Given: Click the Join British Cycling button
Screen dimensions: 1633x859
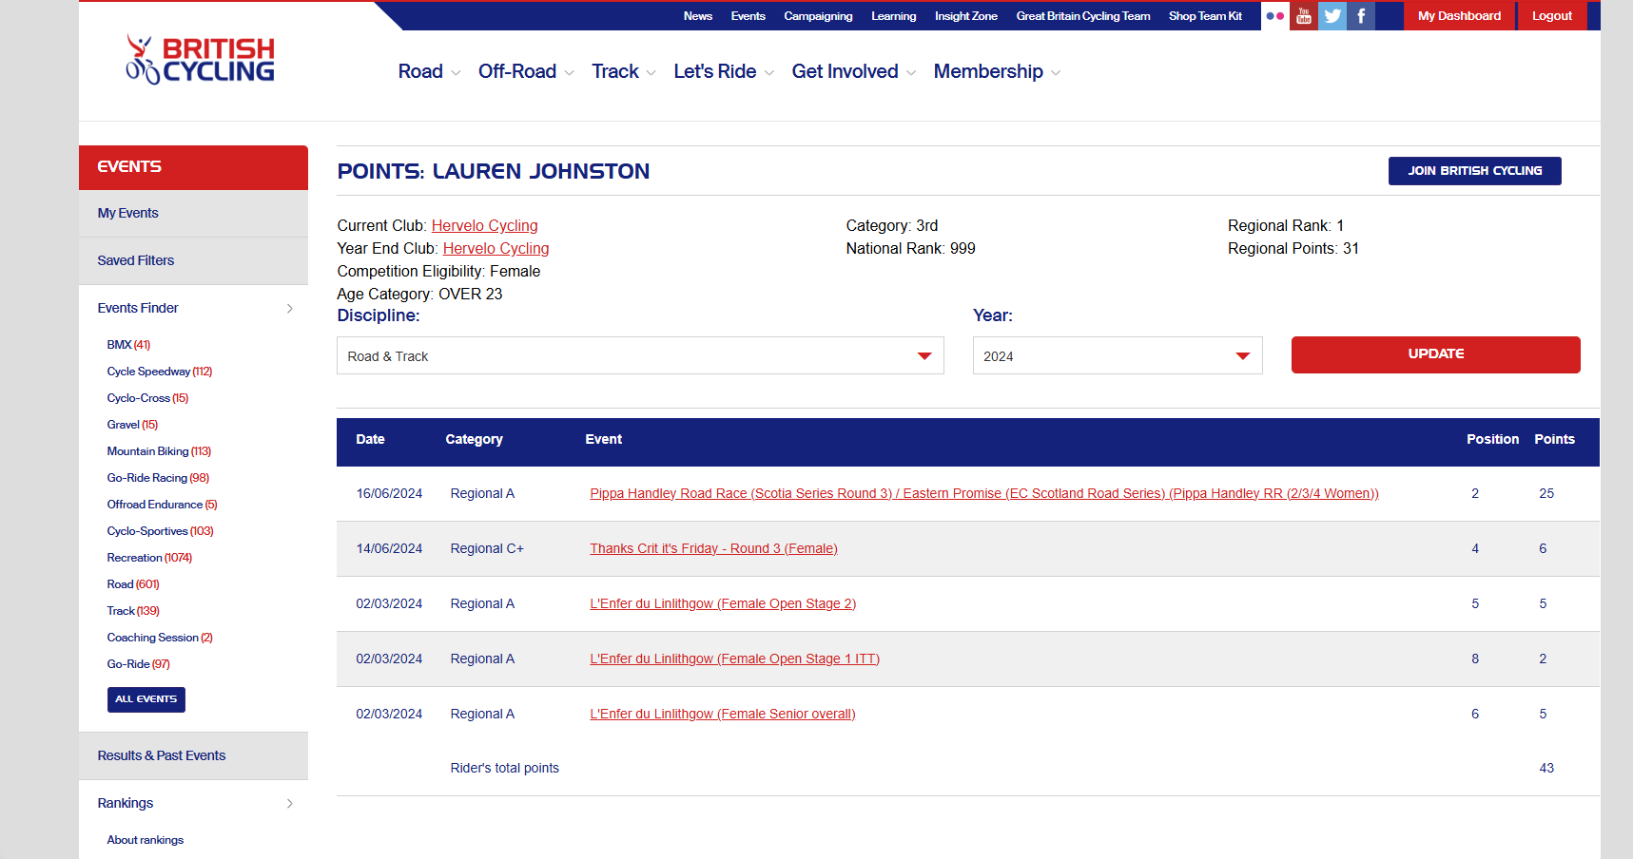Looking at the screenshot, I should coord(1474,171).
